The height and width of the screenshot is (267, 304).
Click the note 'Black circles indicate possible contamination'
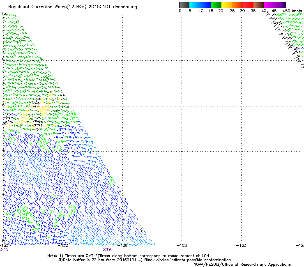click(x=187, y=260)
